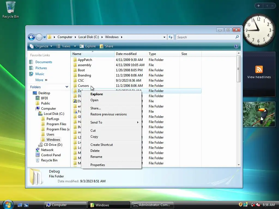Choose Restore previous versions

111,114
